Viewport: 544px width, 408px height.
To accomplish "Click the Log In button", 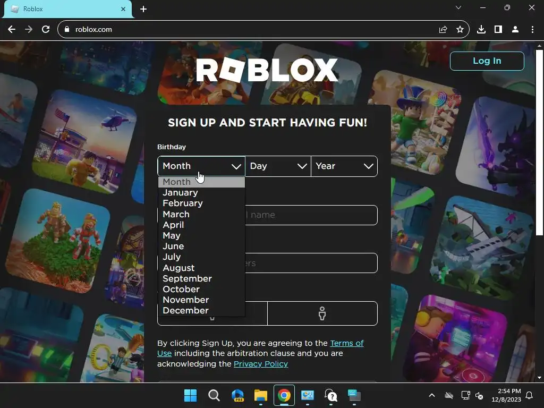I will point(487,61).
